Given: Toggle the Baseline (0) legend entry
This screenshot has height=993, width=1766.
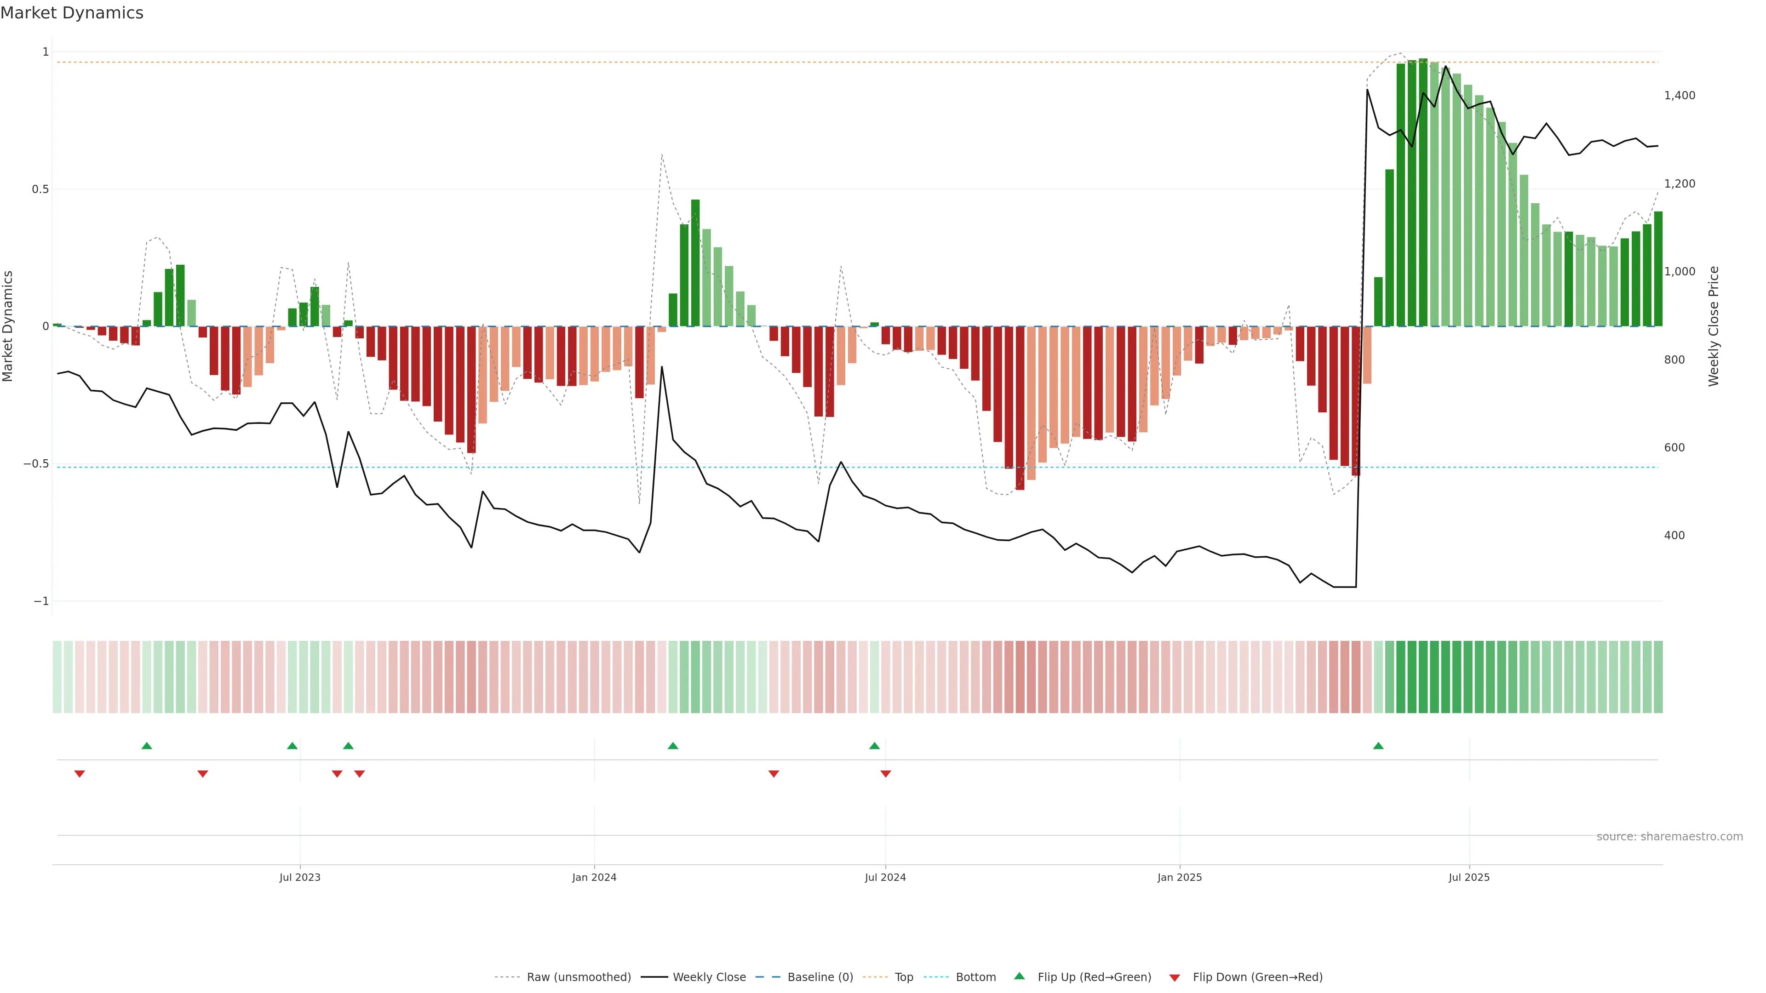Looking at the screenshot, I should click(820, 977).
